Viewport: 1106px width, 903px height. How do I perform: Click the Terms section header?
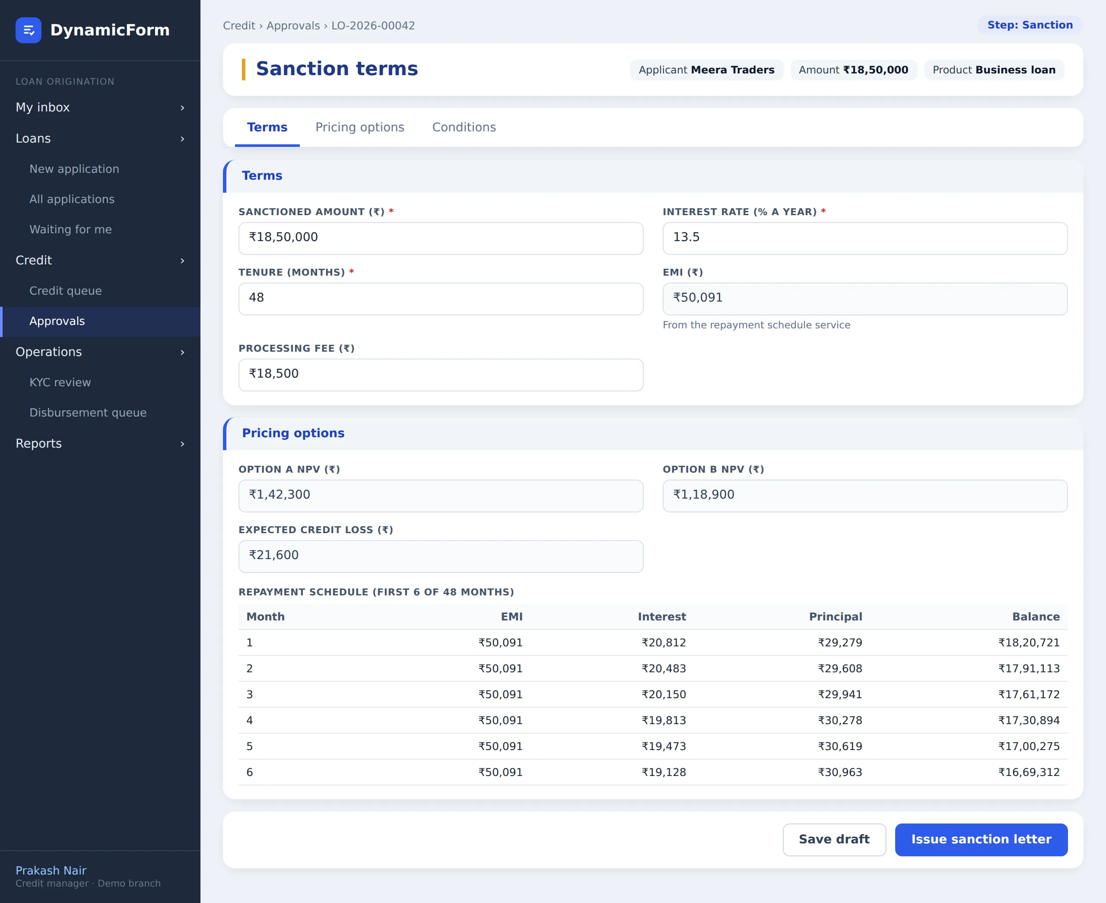pos(652,176)
